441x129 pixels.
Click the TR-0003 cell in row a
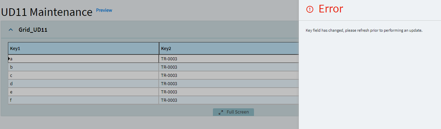tap(229, 59)
